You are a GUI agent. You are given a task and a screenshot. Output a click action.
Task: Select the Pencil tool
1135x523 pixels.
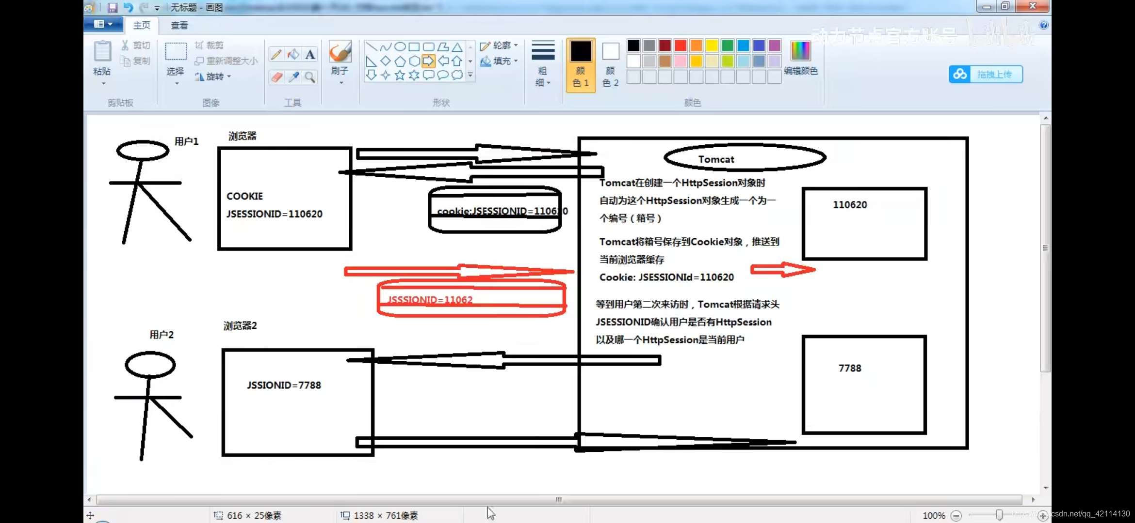click(276, 54)
